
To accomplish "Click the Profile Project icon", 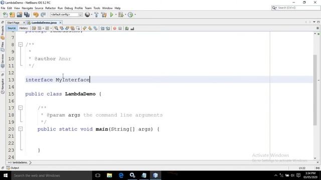I will click(x=130, y=14).
